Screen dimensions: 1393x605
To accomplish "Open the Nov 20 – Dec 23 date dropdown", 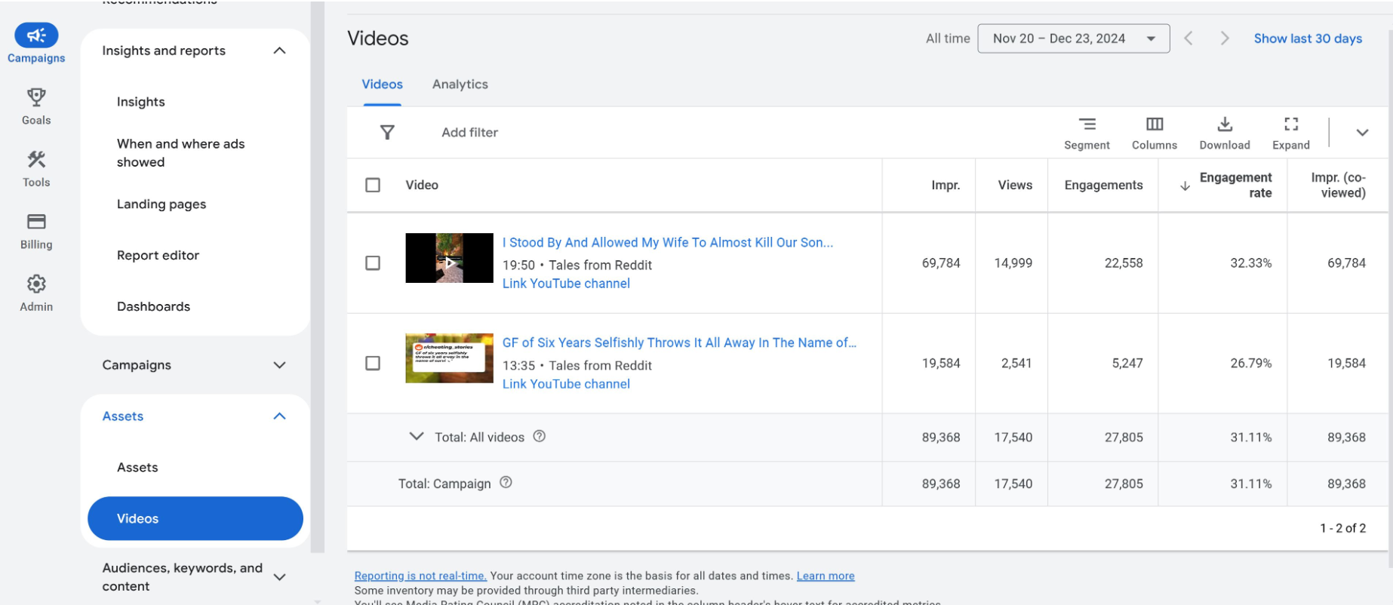I will [x=1073, y=38].
